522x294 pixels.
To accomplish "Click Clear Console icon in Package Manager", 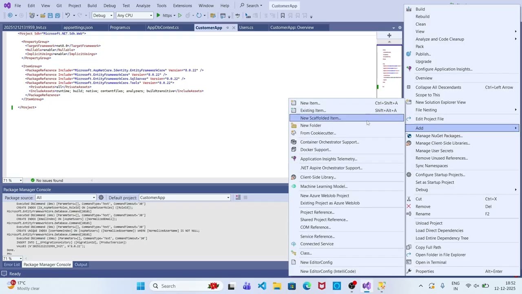I will coord(238,198).
